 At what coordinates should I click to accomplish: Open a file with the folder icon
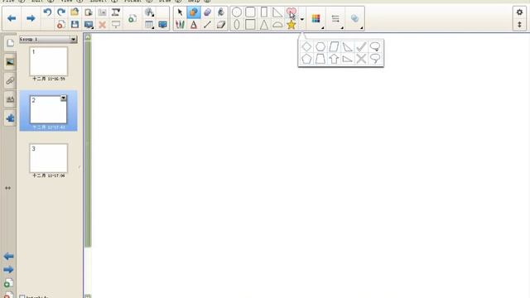(x=75, y=12)
